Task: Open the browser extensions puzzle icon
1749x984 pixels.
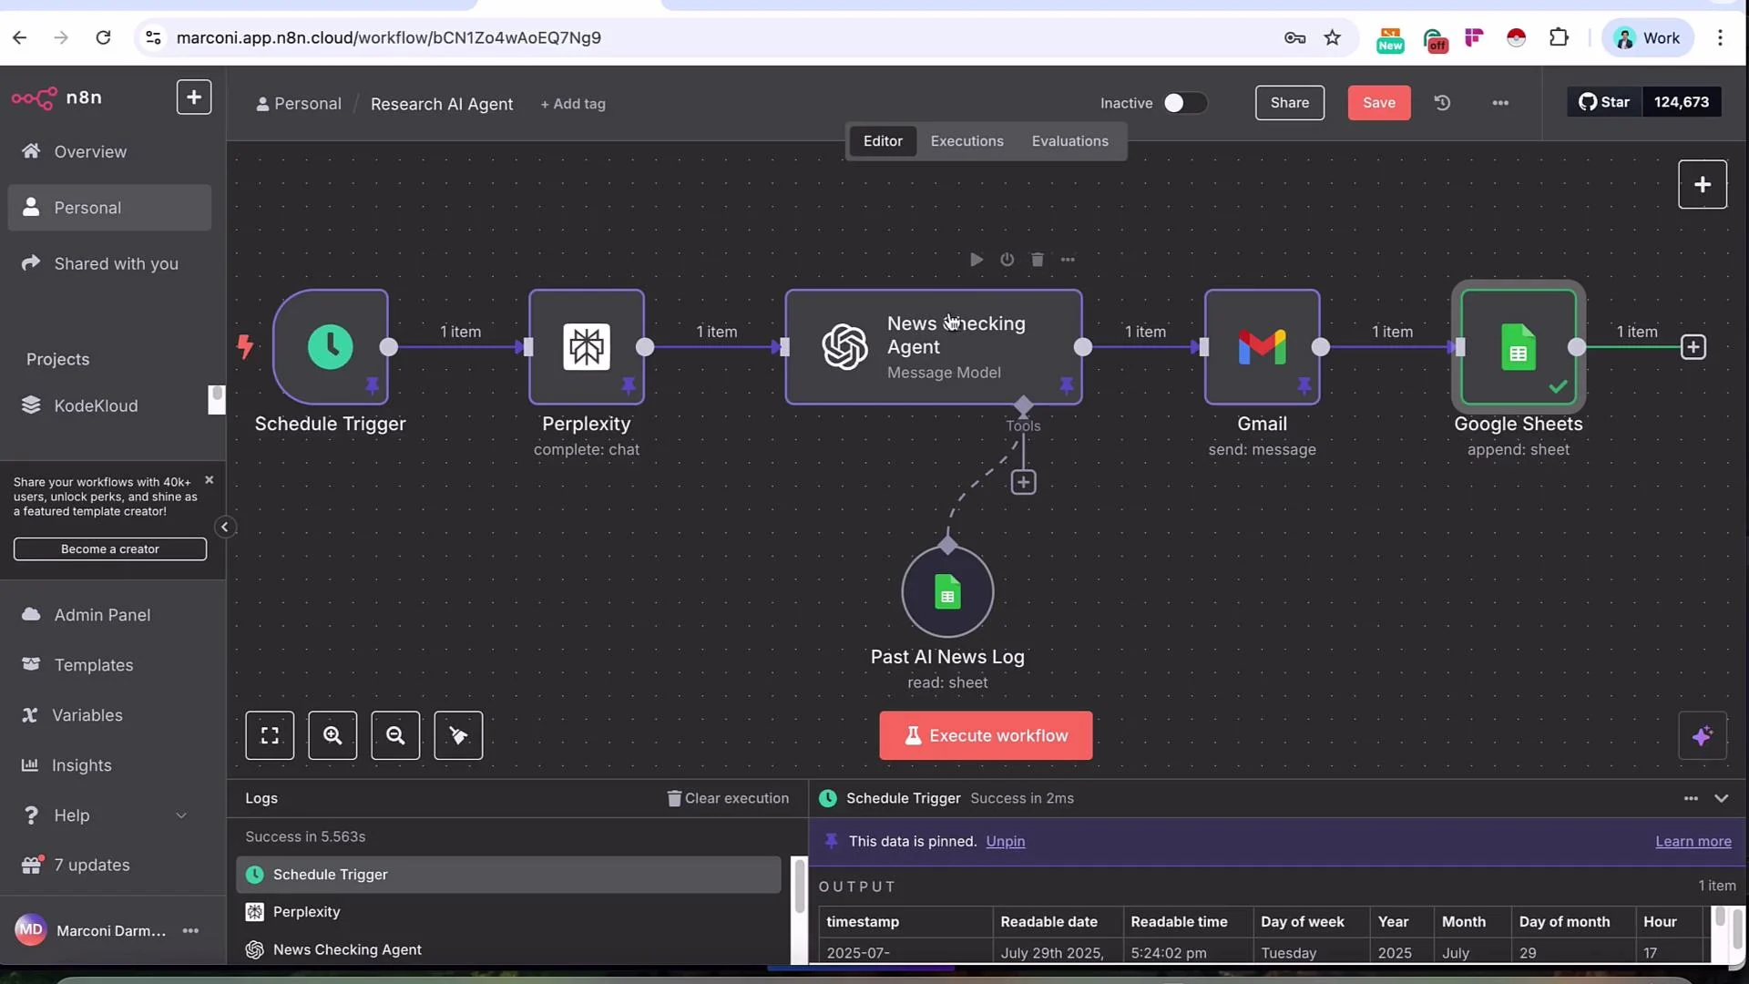Action: tap(1559, 37)
